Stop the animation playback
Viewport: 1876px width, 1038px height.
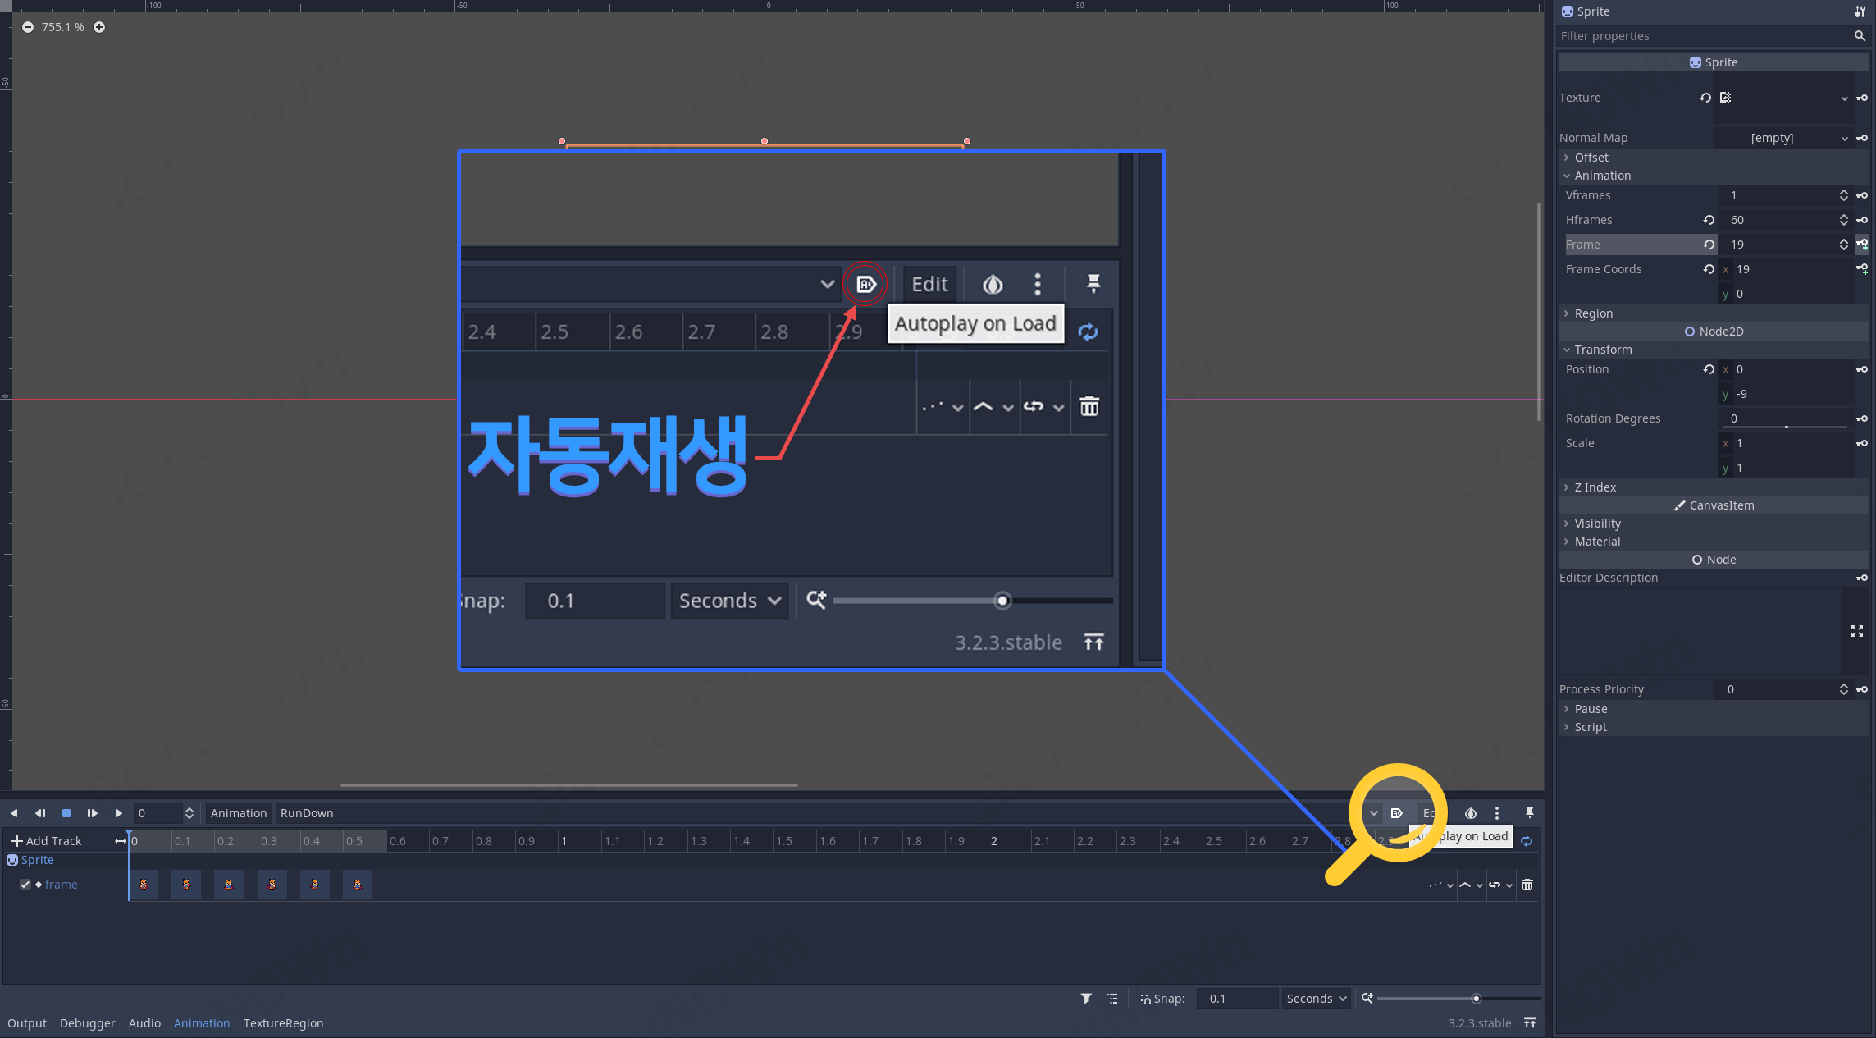tap(66, 813)
